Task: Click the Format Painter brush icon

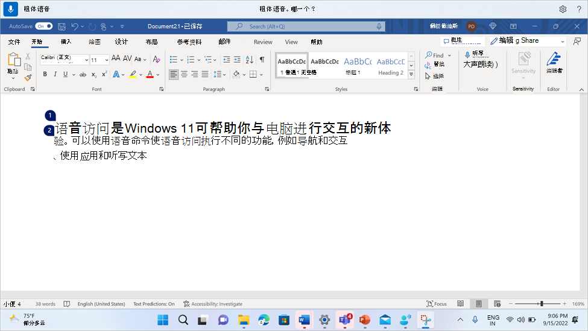Action: pos(28,78)
